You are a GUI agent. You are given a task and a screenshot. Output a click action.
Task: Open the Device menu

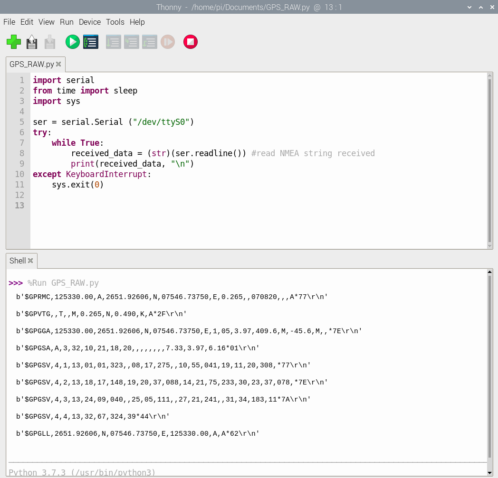90,22
